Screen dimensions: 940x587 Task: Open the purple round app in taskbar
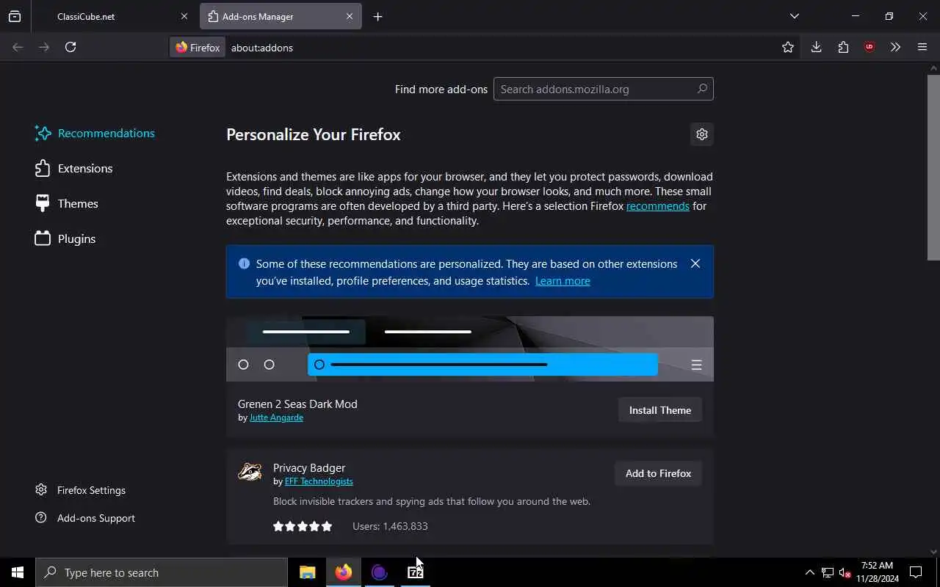pos(380,572)
